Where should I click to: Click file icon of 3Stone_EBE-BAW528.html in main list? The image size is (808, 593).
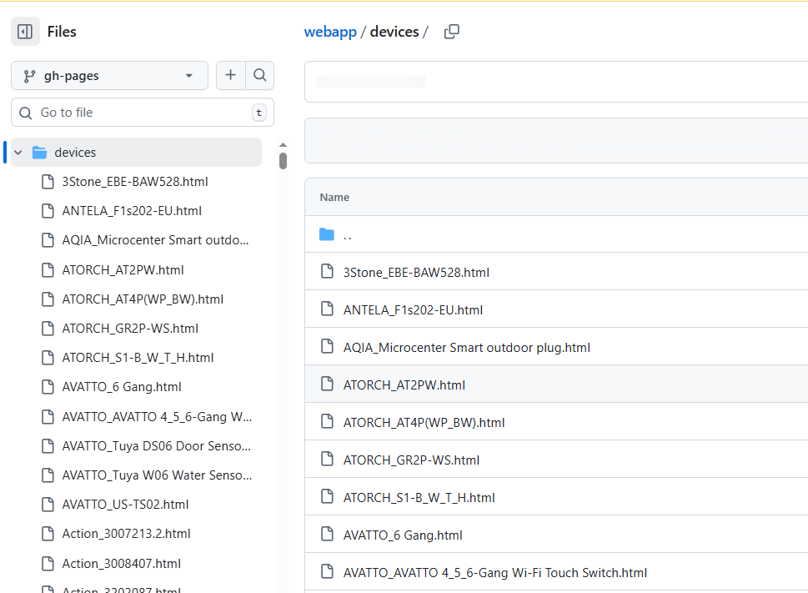pos(327,271)
